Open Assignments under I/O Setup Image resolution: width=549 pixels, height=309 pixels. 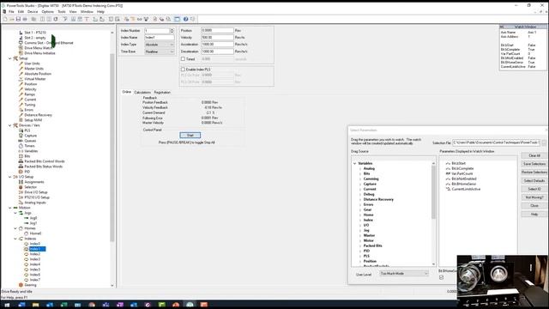[34, 182]
